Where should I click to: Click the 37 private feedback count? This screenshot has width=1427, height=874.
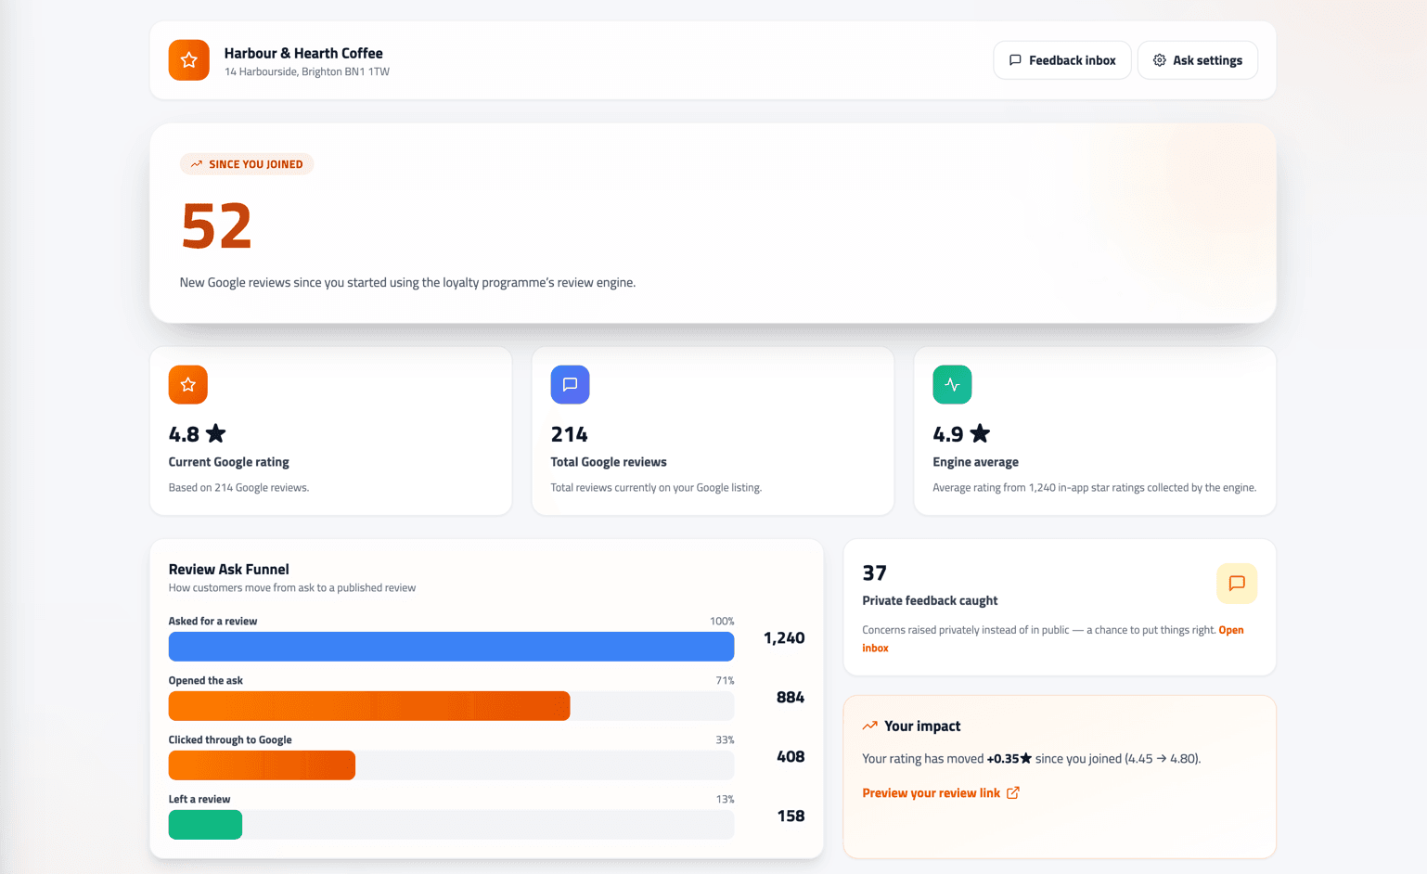(x=875, y=573)
